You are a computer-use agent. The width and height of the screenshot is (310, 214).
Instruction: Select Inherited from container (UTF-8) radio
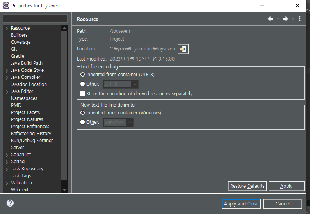click(x=82, y=75)
